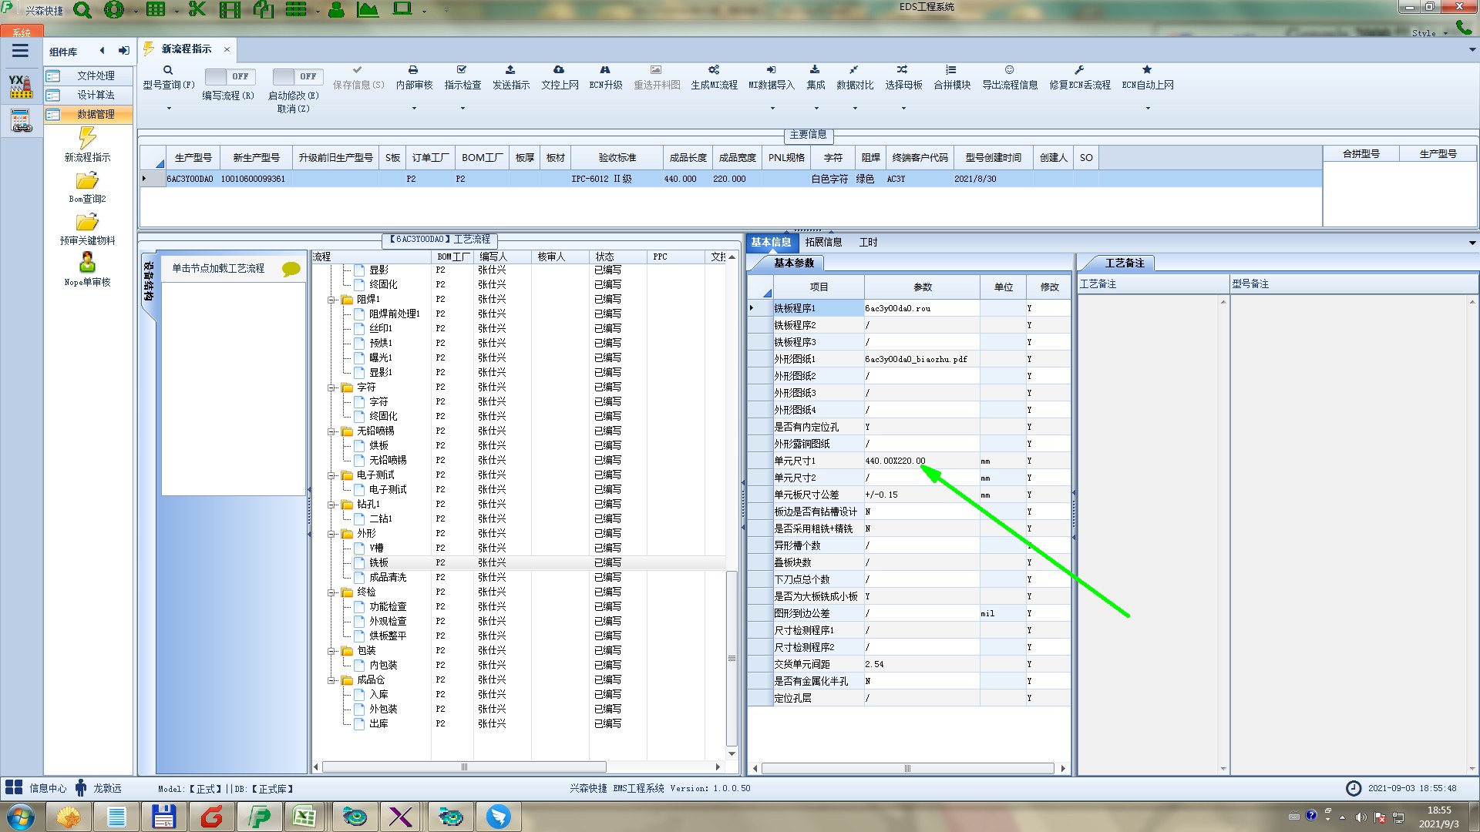The height and width of the screenshot is (832, 1480).
Task: Click the 型号查询 search icon
Action: 168,70
